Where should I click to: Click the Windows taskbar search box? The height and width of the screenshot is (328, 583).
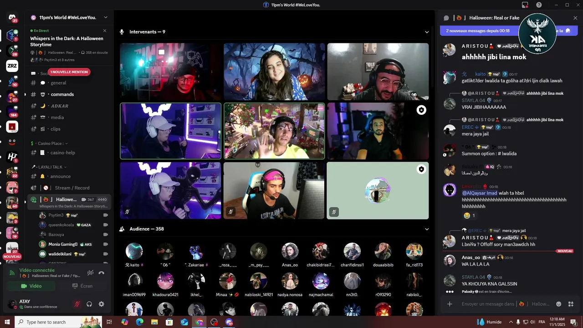(58, 322)
